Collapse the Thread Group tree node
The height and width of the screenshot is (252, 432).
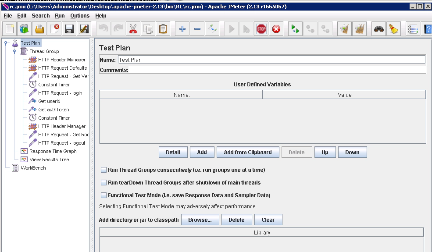(14, 51)
